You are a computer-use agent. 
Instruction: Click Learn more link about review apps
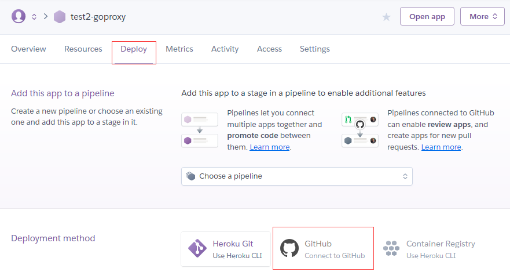[441, 147]
